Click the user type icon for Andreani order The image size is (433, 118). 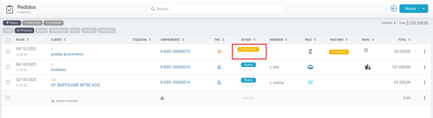click(x=219, y=67)
